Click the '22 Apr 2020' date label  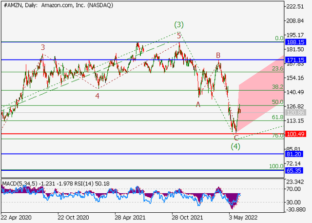[16, 218]
